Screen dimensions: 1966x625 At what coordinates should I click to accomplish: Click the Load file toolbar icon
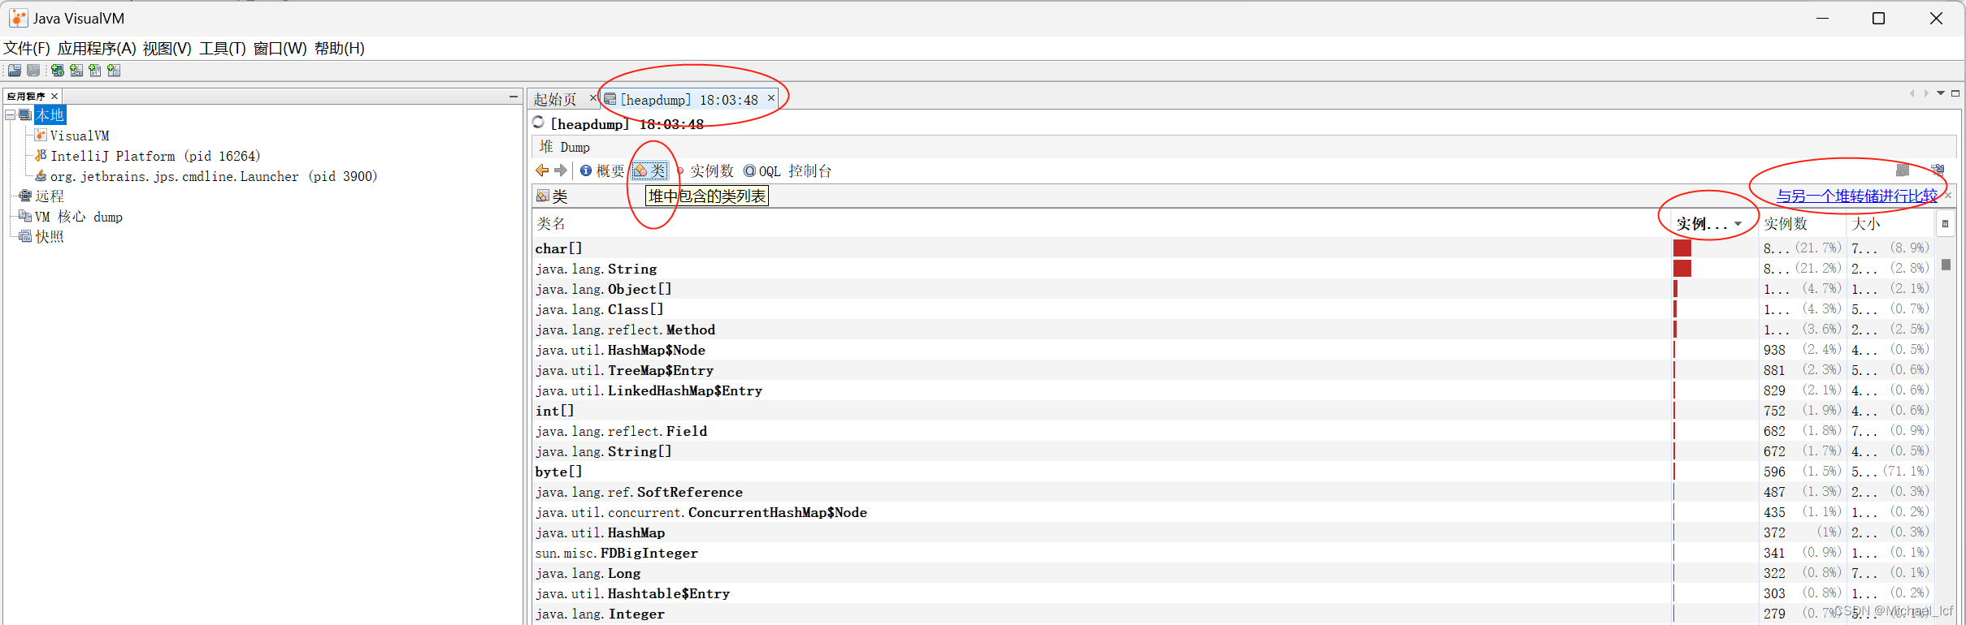15,71
